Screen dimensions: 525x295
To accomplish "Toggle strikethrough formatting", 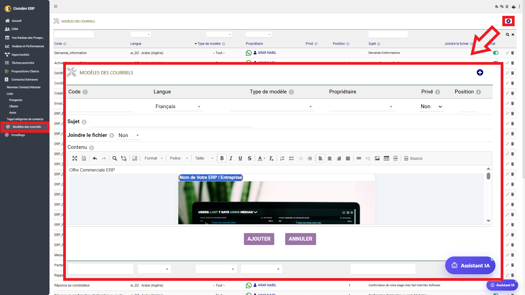I will tap(250, 158).
